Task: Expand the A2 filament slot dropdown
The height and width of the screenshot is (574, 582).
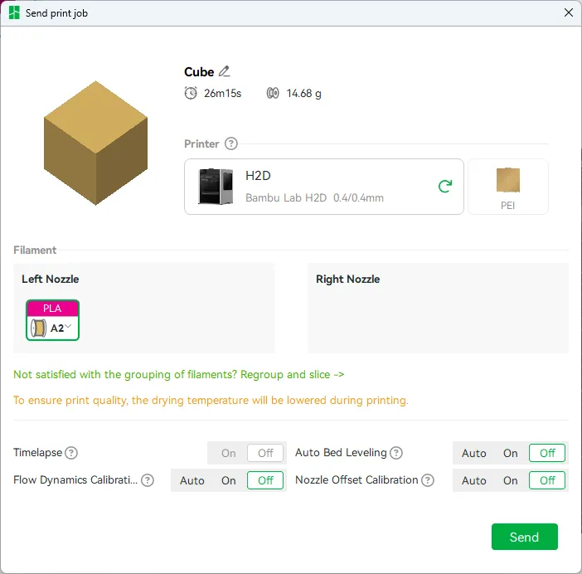Action: point(68,326)
